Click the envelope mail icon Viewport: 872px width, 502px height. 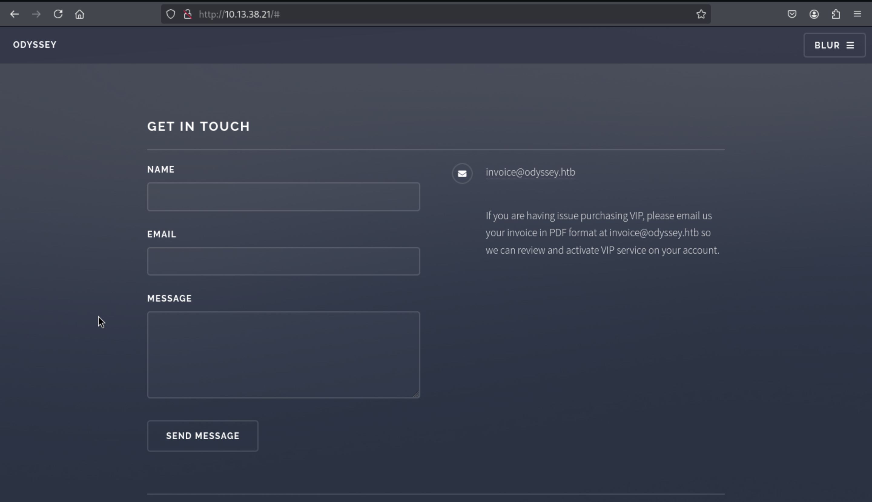click(x=462, y=173)
